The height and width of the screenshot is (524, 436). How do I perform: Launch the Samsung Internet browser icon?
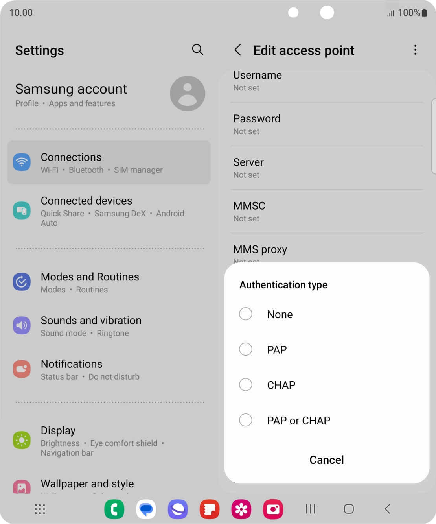pyautogui.click(x=178, y=509)
